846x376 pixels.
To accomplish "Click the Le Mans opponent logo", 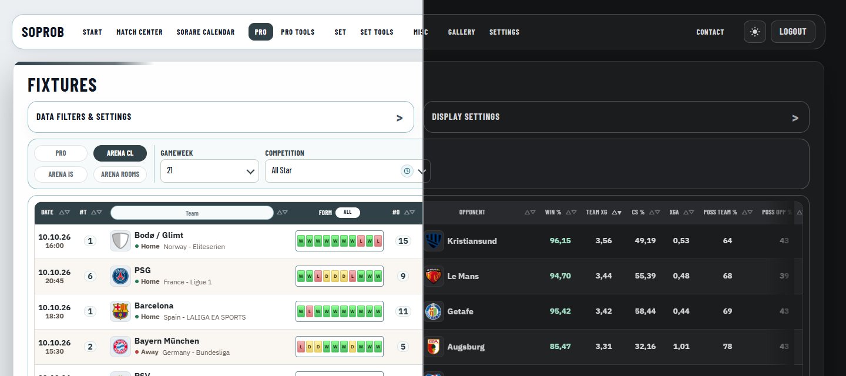I will tap(434, 276).
